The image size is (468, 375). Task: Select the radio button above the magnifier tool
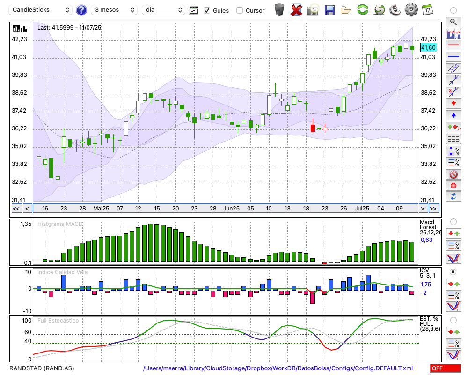(453, 10)
